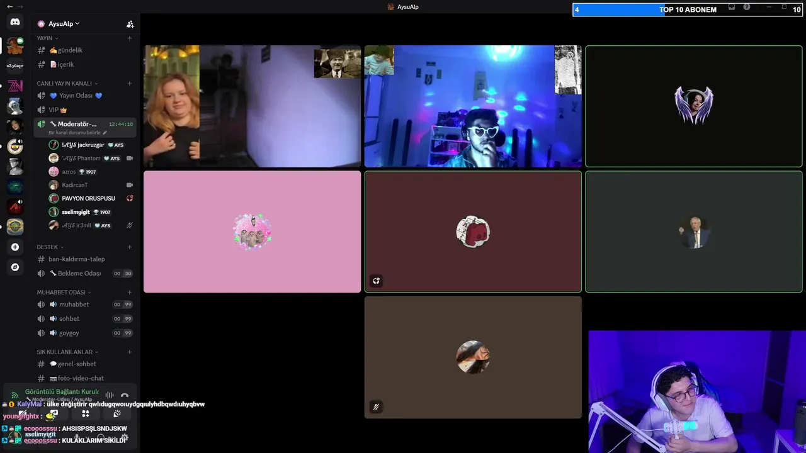The image size is (806, 453).
Task: Join the Yayın Odası voice channel
Action: tap(85, 96)
